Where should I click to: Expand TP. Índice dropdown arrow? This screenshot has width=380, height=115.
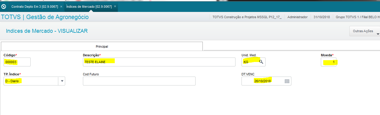point(62,81)
